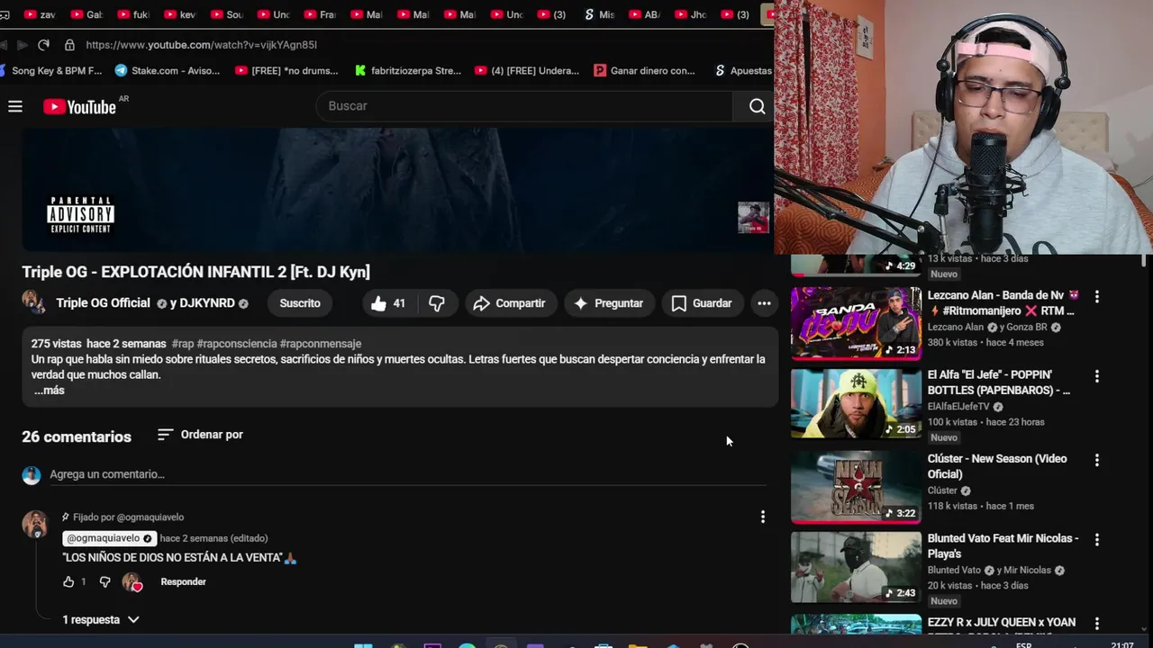1153x648 pixels.
Task: Dislike the pinned @ogmaquiavelo comment
Action: (x=104, y=582)
